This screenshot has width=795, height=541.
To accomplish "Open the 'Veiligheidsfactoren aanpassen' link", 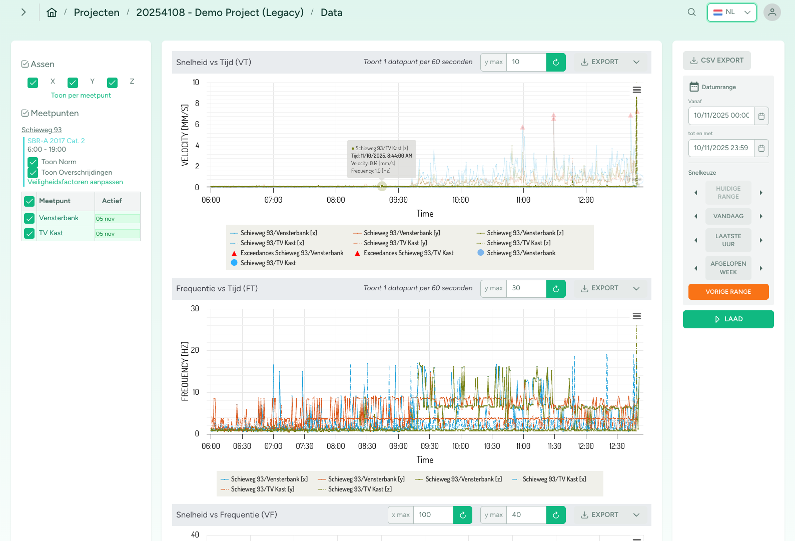I will (x=75, y=182).
